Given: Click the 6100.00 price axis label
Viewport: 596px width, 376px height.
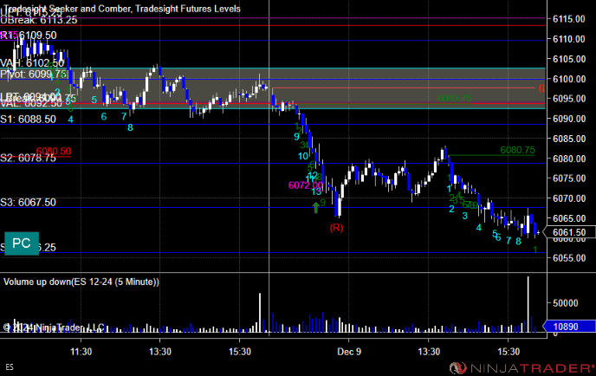Looking at the screenshot, I should [568, 79].
